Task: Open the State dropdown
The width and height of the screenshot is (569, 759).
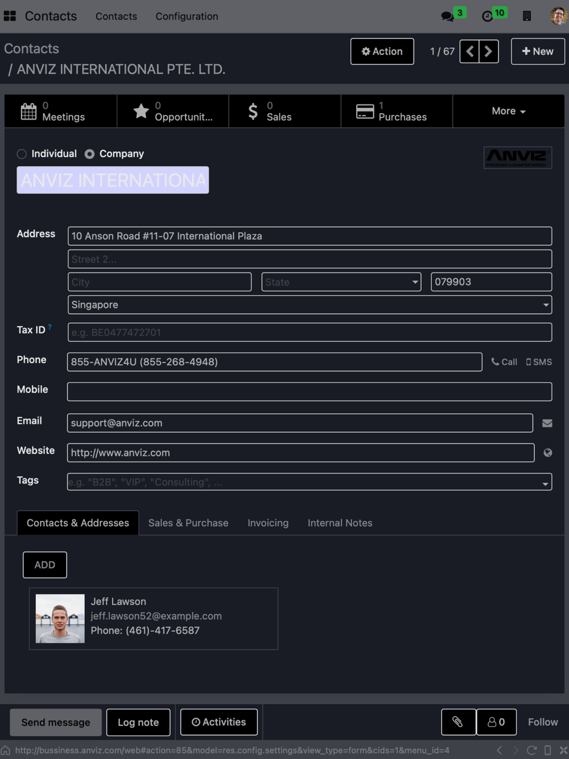Action: pyautogui.click(x=341, y=282)
